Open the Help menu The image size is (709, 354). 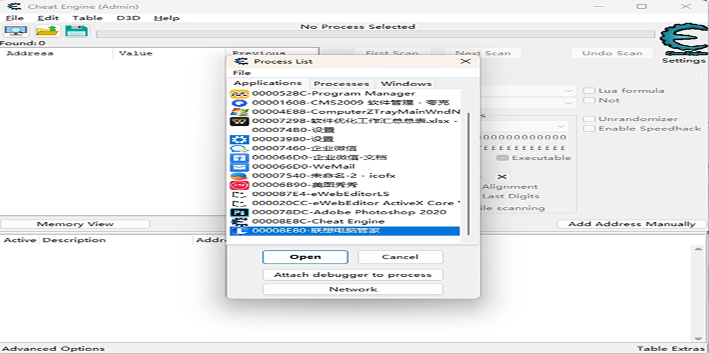pyautogui.click(x=167, y=18)
